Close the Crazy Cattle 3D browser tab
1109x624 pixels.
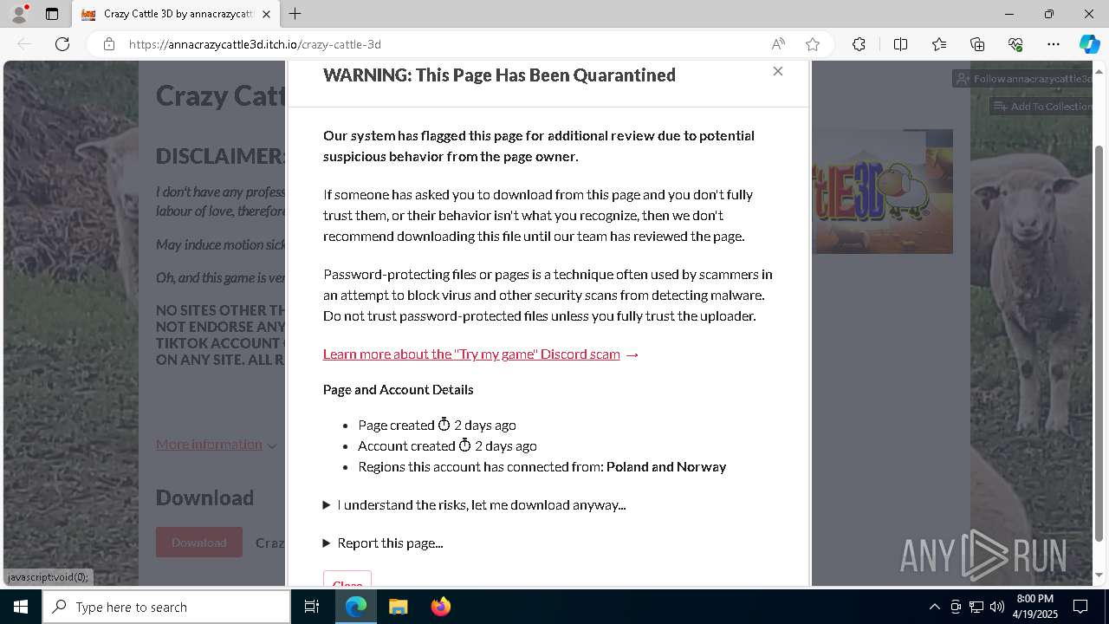tap(266, 14)
